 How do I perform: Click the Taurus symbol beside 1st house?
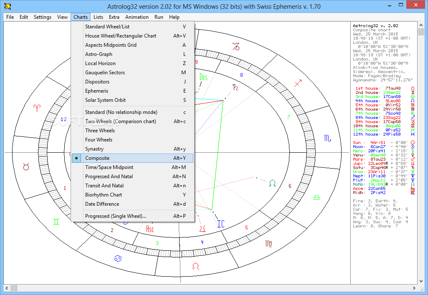point(413,88)
